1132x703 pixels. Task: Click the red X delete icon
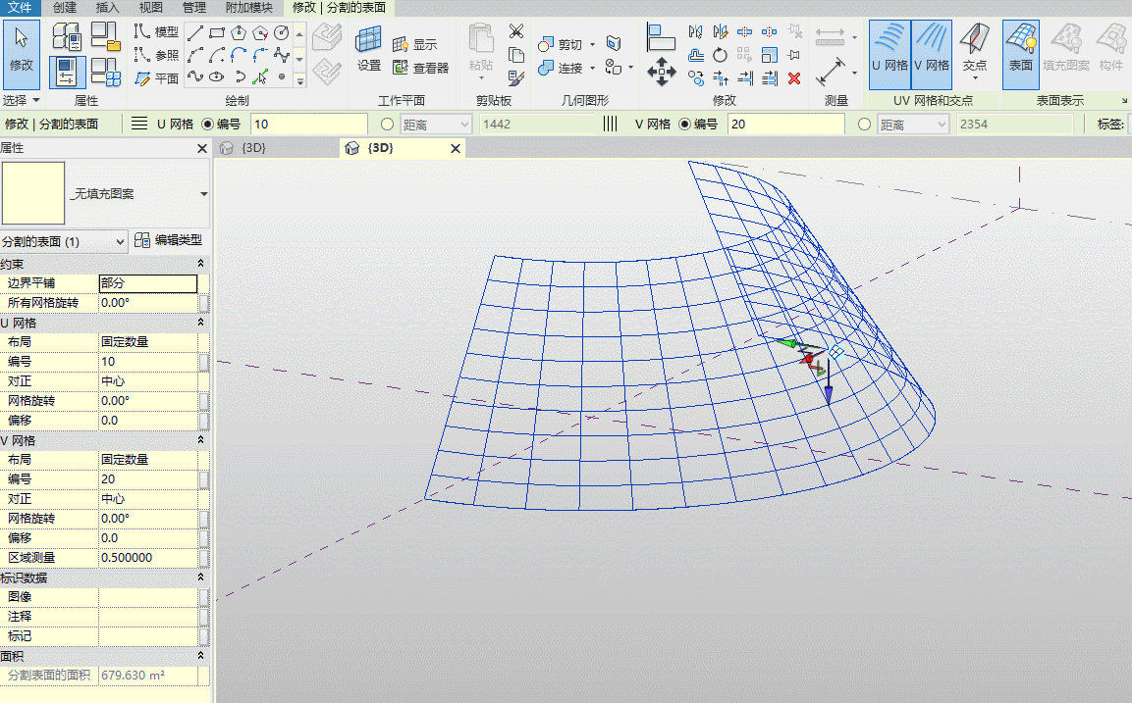tap(794, 77)
